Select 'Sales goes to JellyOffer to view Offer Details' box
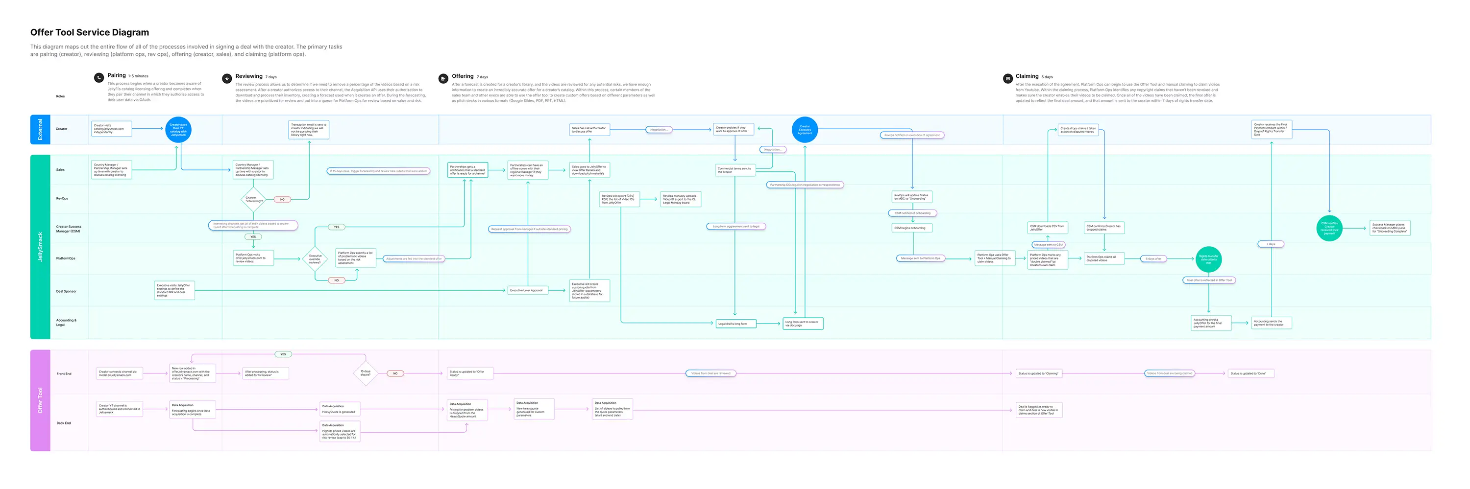1470x489 pixels. click(x=589, y=170)
